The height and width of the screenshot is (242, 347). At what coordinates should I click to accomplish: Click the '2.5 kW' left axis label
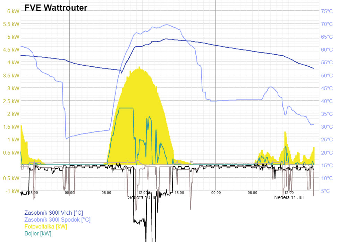pos(11,101)
